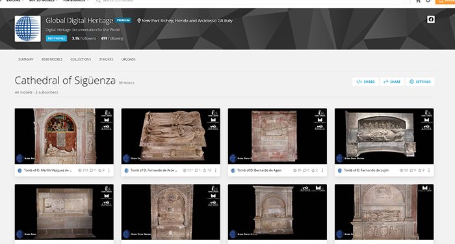The height and width of the screenshot is (244, 455).
Task: Like the Tomb of D. Martín Vázquez with its star
Action: [99, 170]
